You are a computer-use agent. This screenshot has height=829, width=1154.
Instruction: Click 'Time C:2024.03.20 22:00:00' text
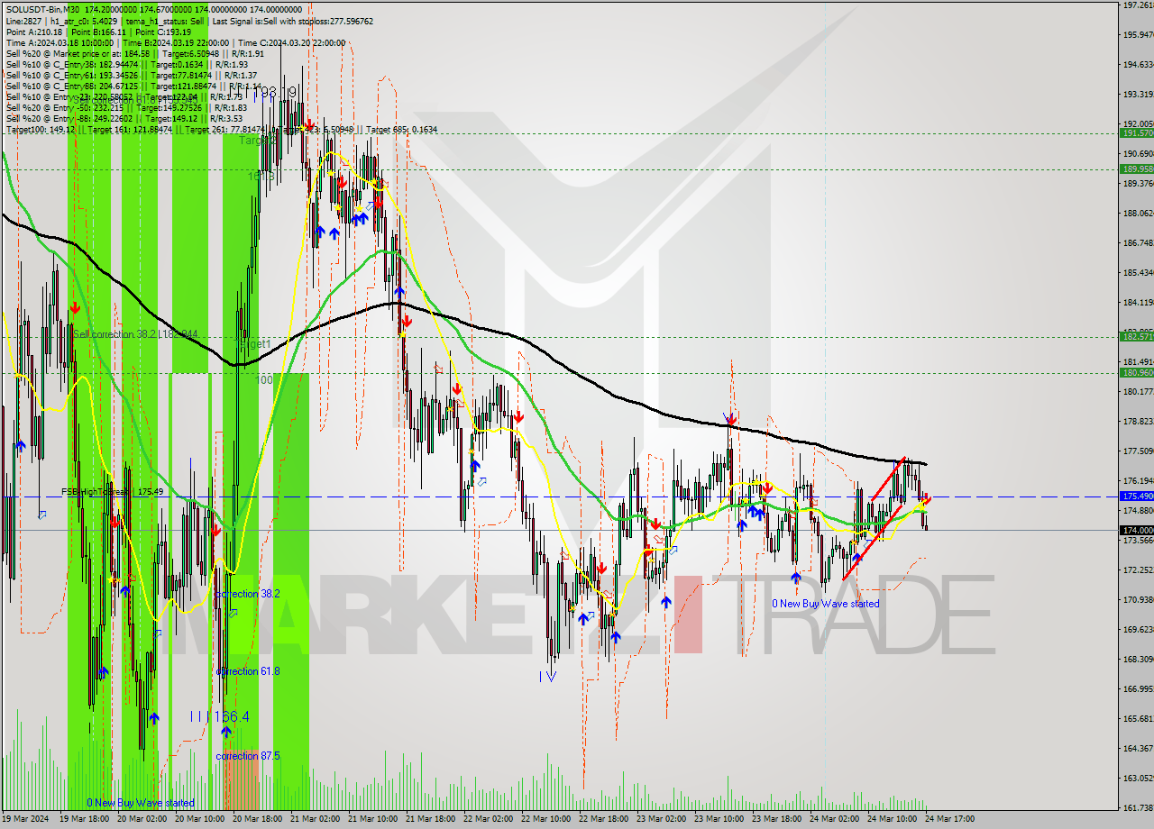pyautogui.click(x=293, y=42)
